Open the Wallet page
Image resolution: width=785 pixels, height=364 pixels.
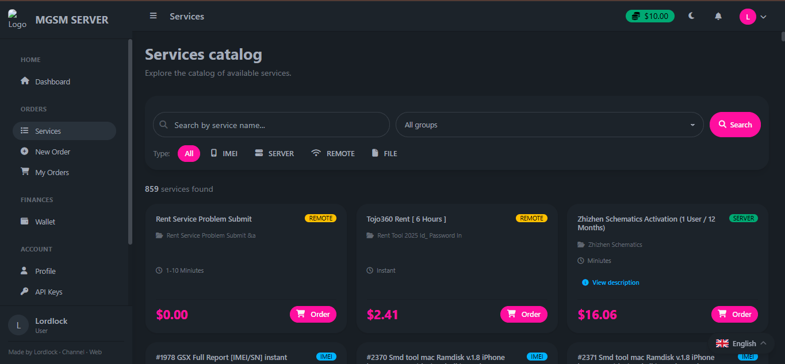tap(45, 222)
